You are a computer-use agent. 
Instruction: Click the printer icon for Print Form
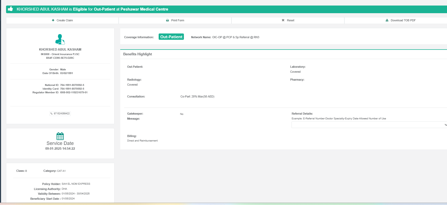click(167, 20)
